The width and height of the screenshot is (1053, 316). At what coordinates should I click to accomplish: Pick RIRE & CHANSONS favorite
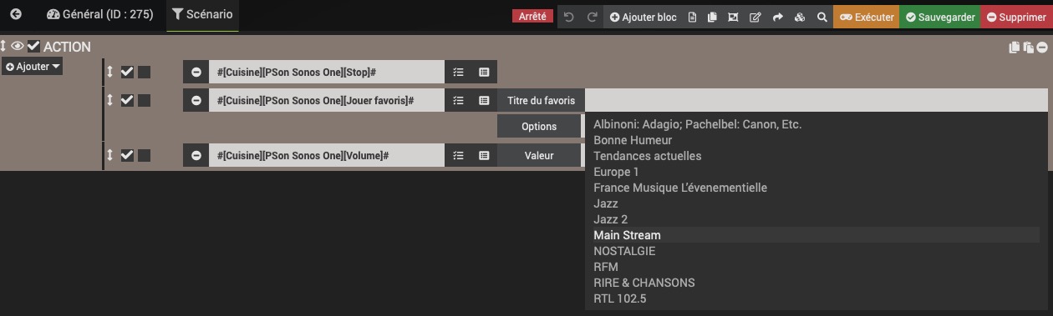click(x=816, y=283)
